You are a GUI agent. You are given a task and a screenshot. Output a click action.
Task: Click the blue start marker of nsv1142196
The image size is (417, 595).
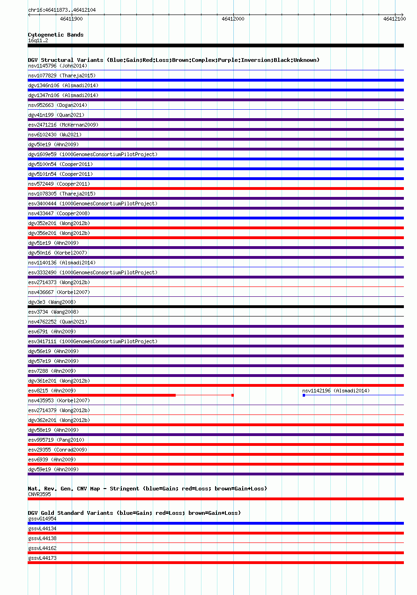coord(304,395)
